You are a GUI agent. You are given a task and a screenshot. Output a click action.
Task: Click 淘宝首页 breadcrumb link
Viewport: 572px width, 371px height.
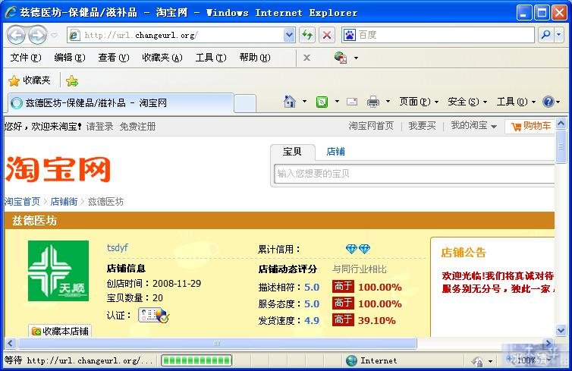pyautogui.click(x=23, y=202)
